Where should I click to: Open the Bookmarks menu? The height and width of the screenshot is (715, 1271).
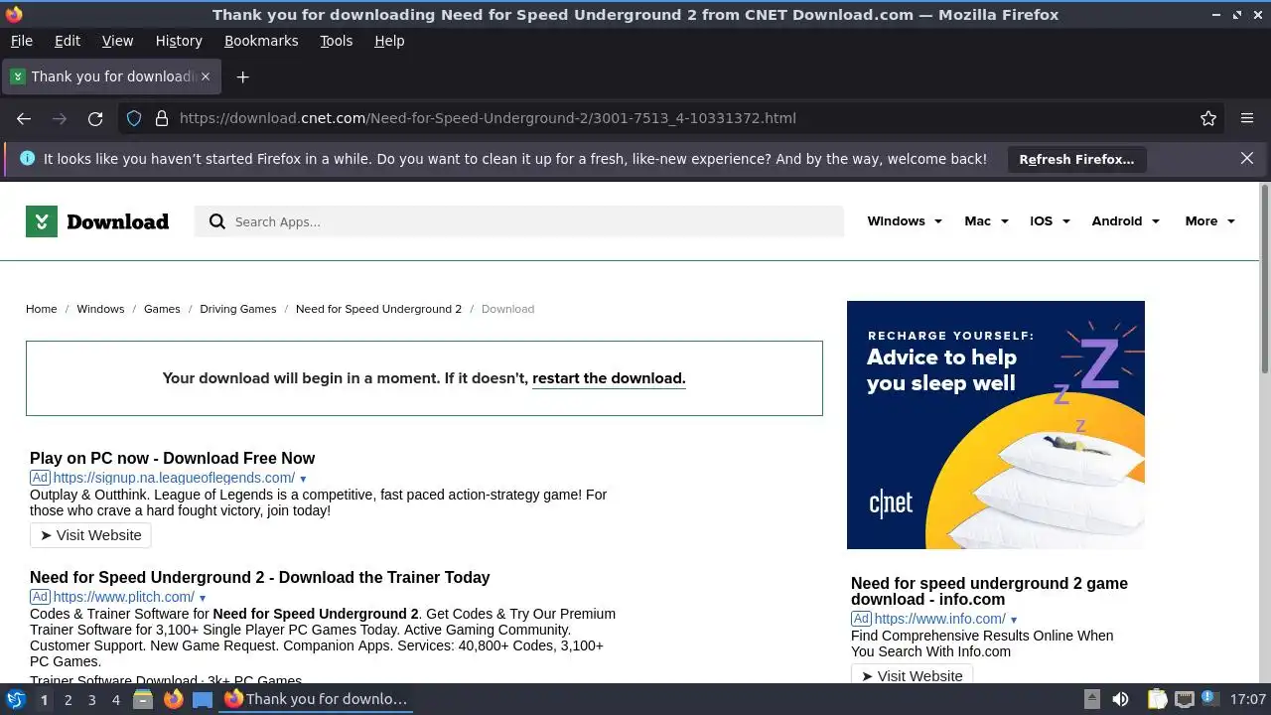point(261,41)
